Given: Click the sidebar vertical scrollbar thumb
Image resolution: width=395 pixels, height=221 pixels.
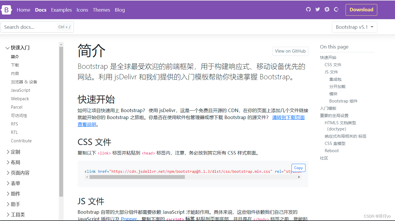Looking at the screenshot, I should [61, 122].
